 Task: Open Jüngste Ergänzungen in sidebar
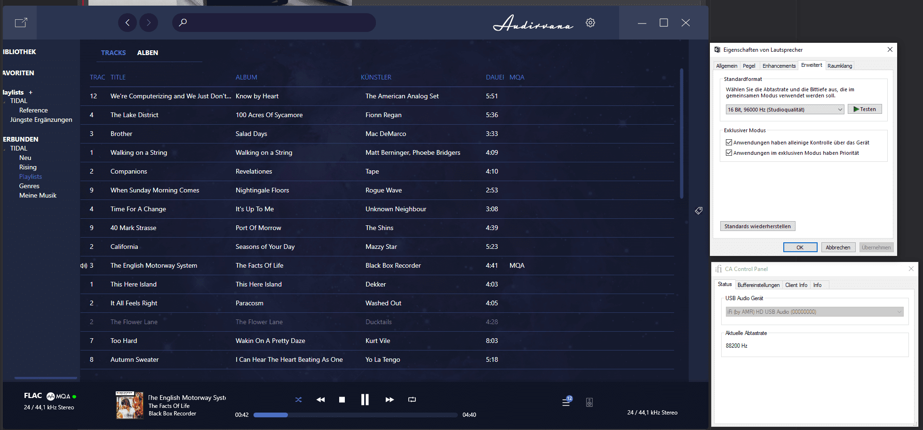coord(41,119)
